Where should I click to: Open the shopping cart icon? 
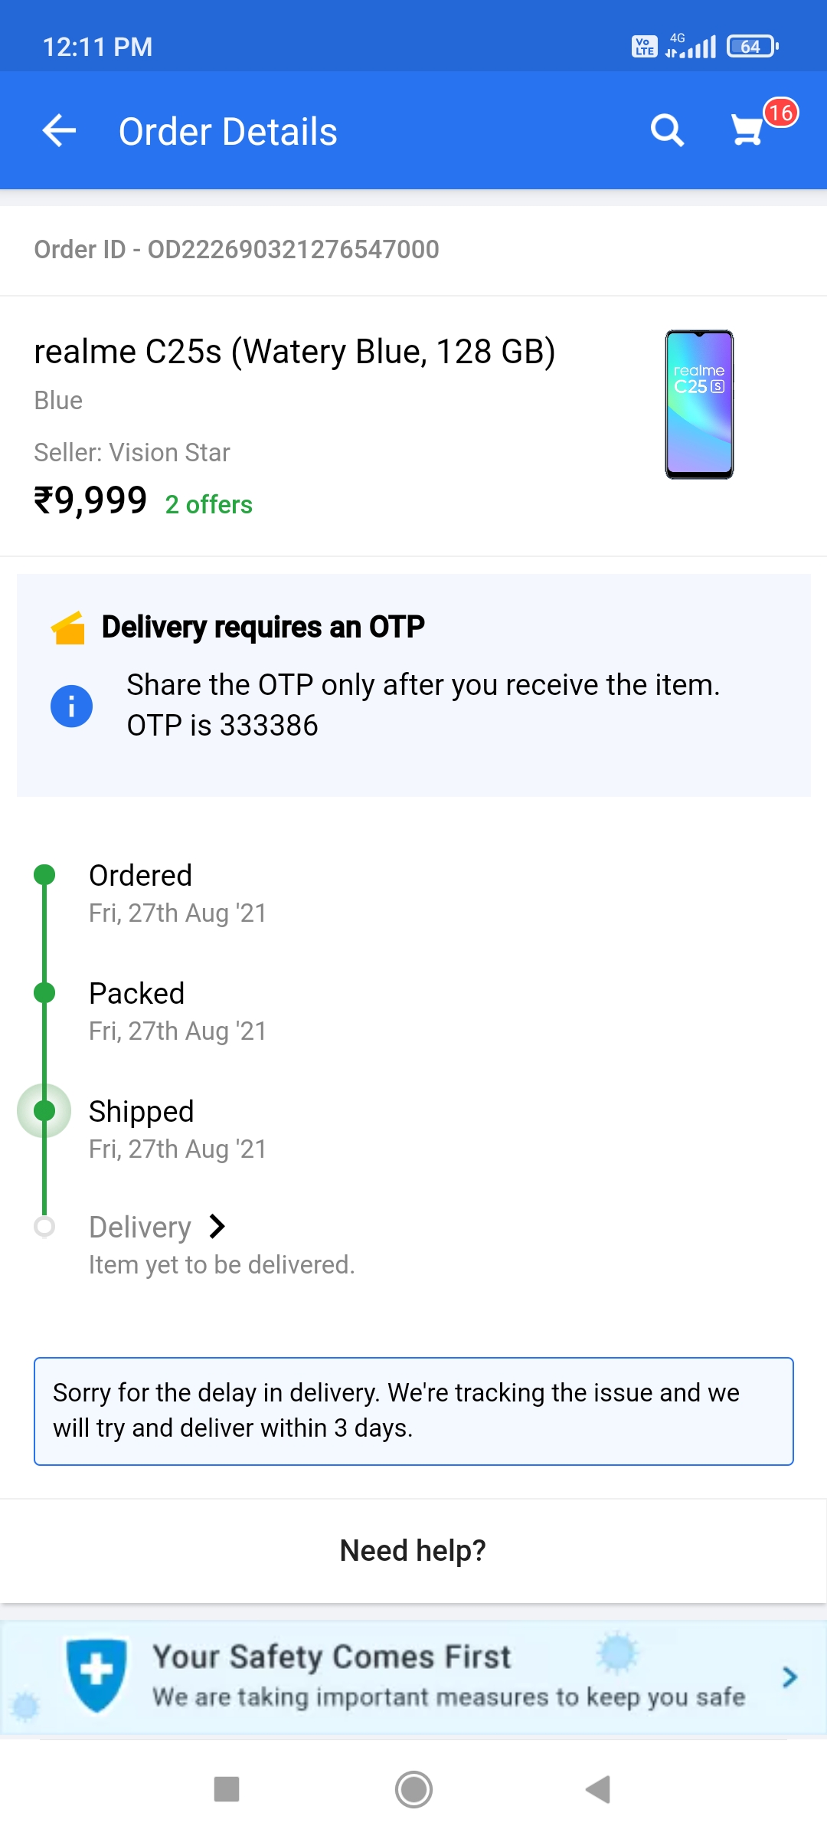click(747, 130)
